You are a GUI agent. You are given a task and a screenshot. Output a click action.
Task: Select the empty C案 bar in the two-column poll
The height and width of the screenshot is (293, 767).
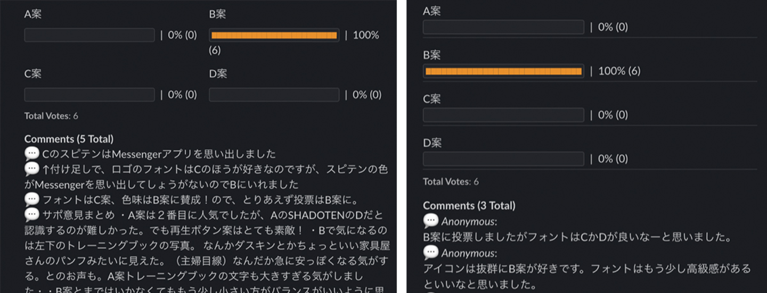coord(89,95)
